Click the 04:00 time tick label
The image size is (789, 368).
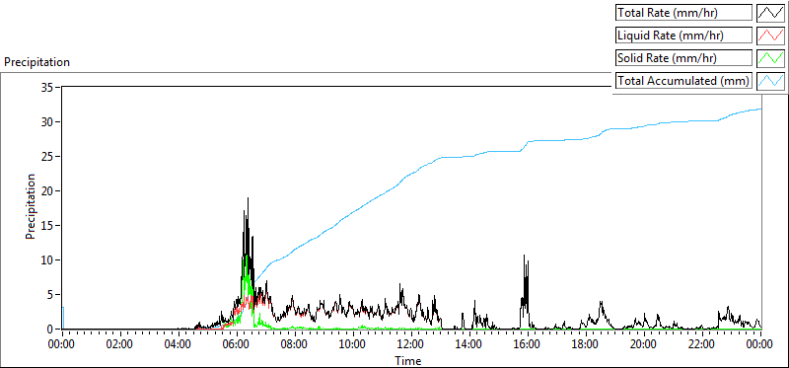[x=179, y=345]
